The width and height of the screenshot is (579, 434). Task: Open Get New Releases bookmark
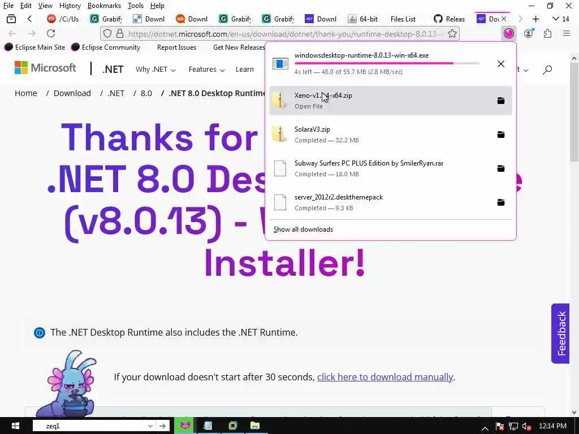(239, 47)
